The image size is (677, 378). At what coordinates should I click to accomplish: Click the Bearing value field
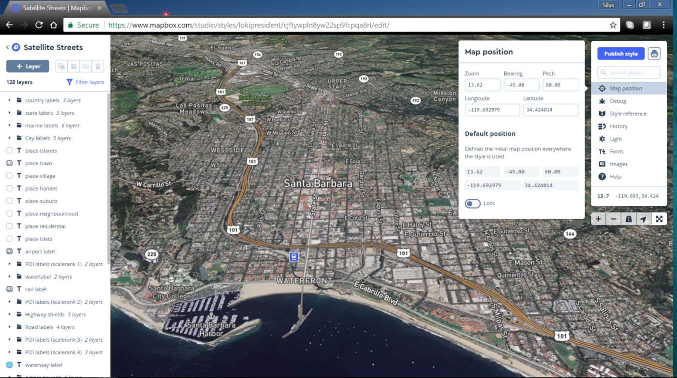click(521, 84)
